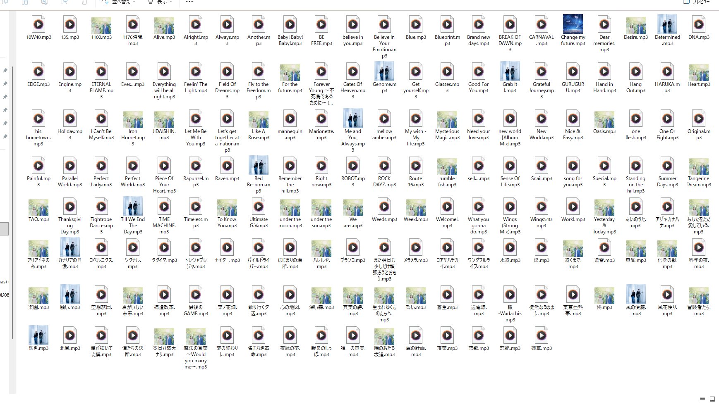This screenshot has height=404, width=719.
Task: Switch to details list view
Action: point(702,399)
